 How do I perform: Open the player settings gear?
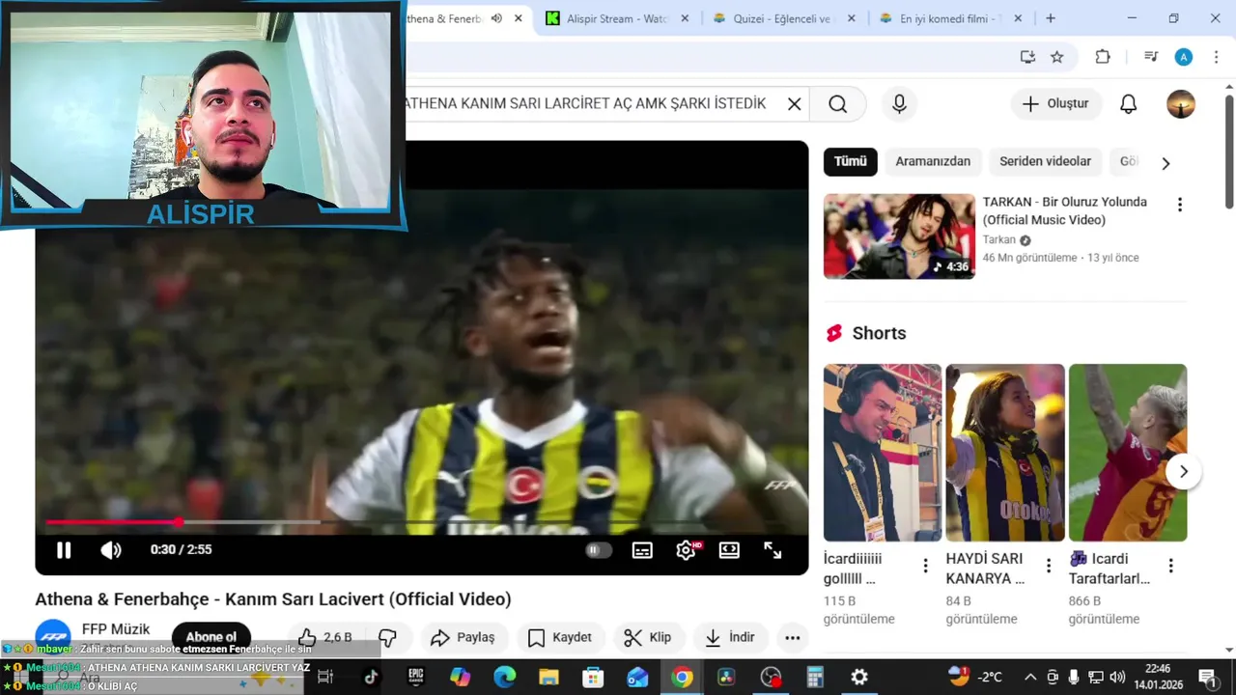point(687,550)
